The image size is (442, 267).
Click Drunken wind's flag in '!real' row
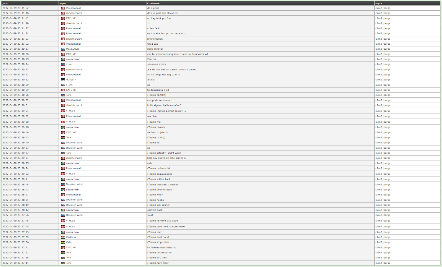63,215
